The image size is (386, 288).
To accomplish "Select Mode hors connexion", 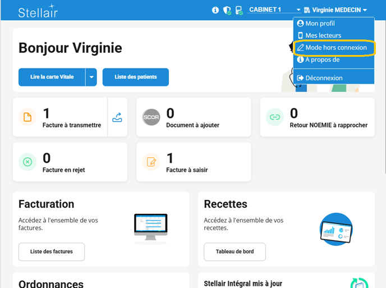I will click(334, 48).
